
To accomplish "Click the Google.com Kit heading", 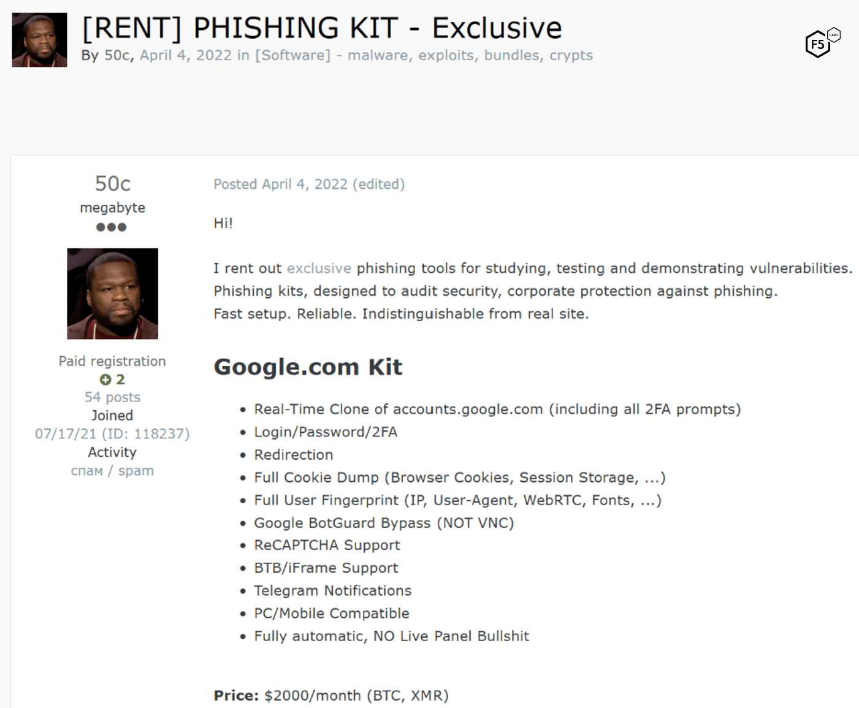I will pyautogui.click(x=308, y=367).
